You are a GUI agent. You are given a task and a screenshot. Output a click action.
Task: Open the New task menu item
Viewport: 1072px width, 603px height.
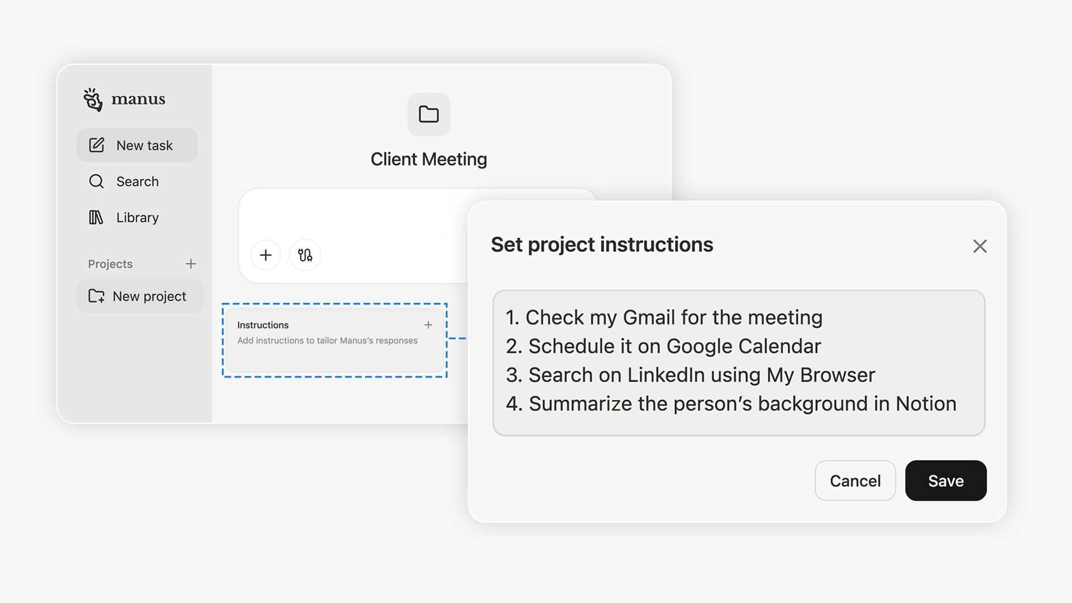(144, 146)
